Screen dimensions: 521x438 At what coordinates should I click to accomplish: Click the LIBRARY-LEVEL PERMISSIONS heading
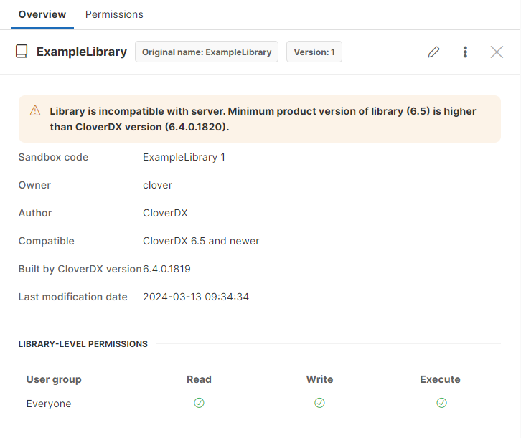click(x=83, y=344)
